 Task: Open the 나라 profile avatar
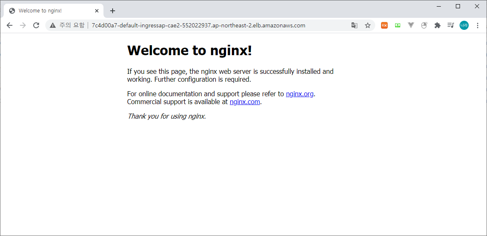coord(464,25)
